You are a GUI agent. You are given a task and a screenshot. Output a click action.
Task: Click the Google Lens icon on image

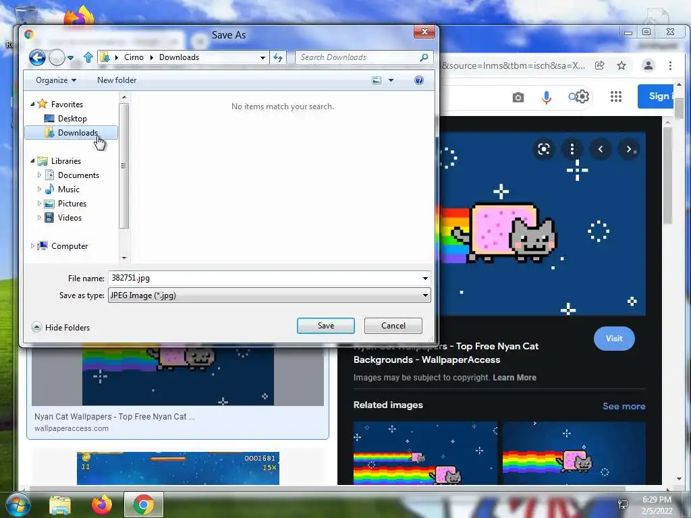544,149
